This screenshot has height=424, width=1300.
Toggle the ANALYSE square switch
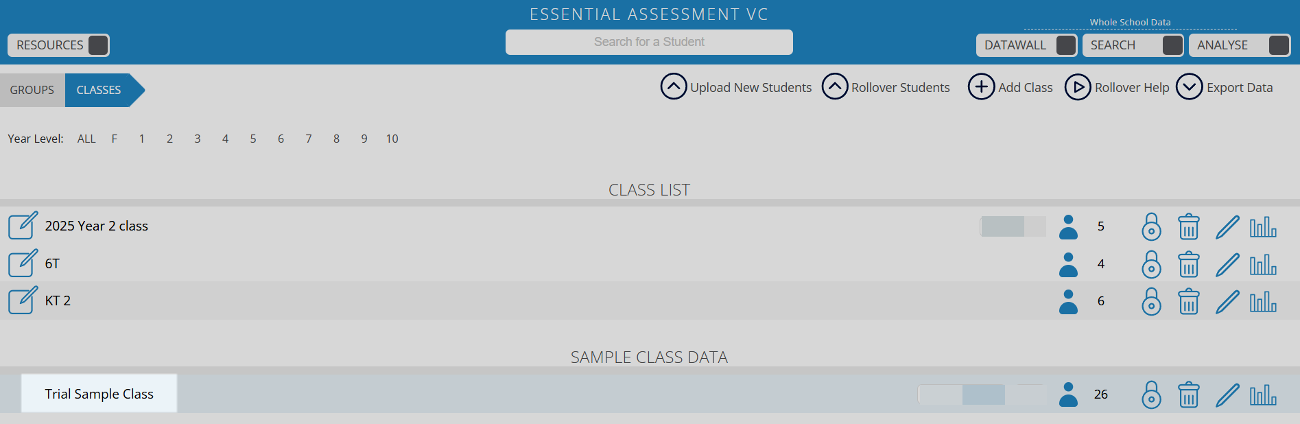click(x=1279, y=45)
